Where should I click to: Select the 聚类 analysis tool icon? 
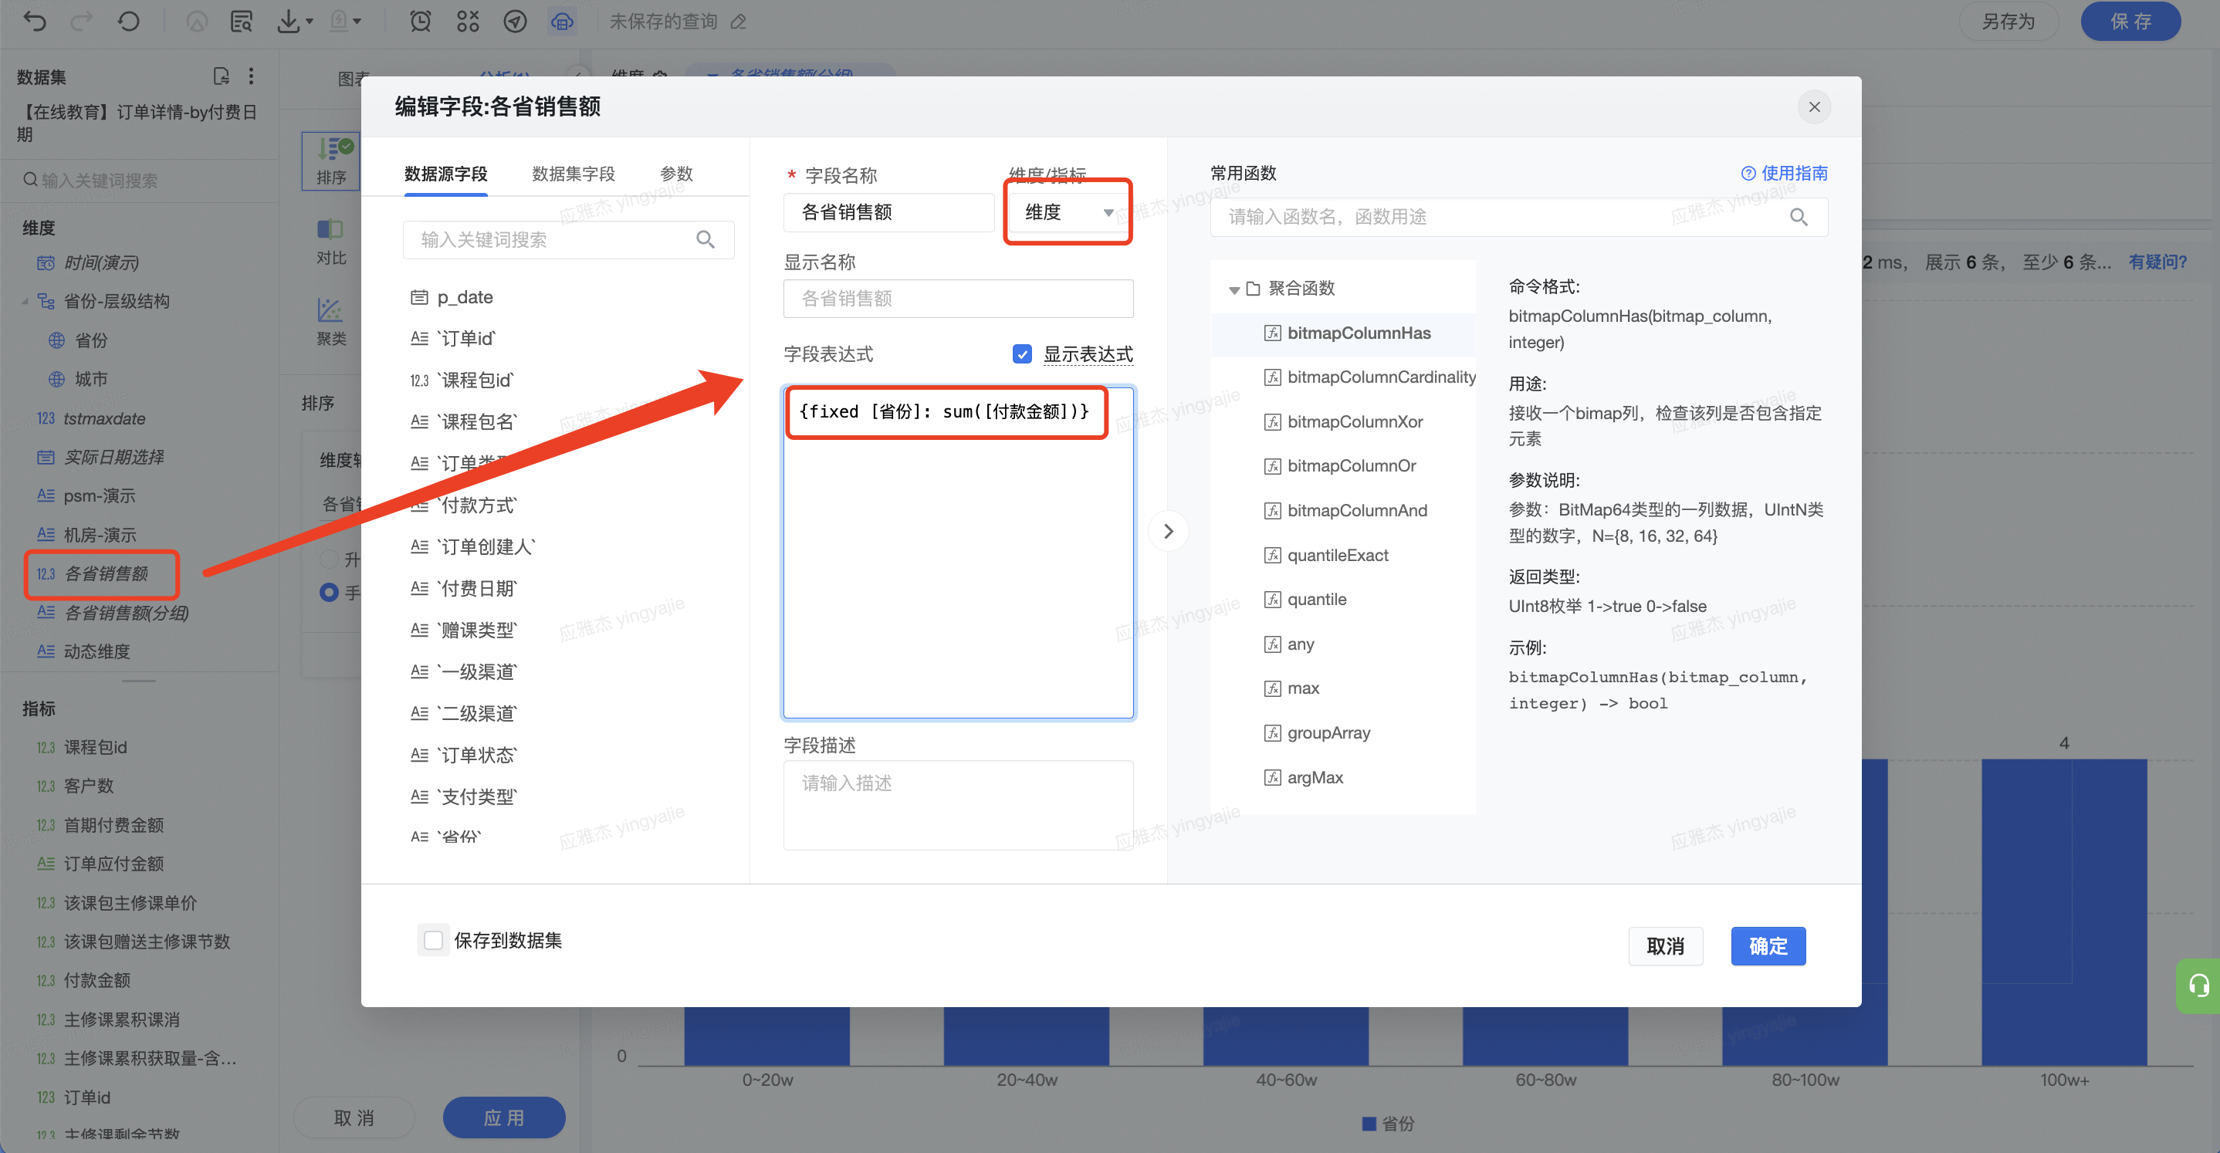pos(331,321)
